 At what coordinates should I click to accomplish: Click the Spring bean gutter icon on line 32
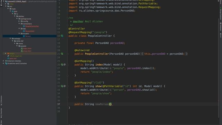(62, 86)
